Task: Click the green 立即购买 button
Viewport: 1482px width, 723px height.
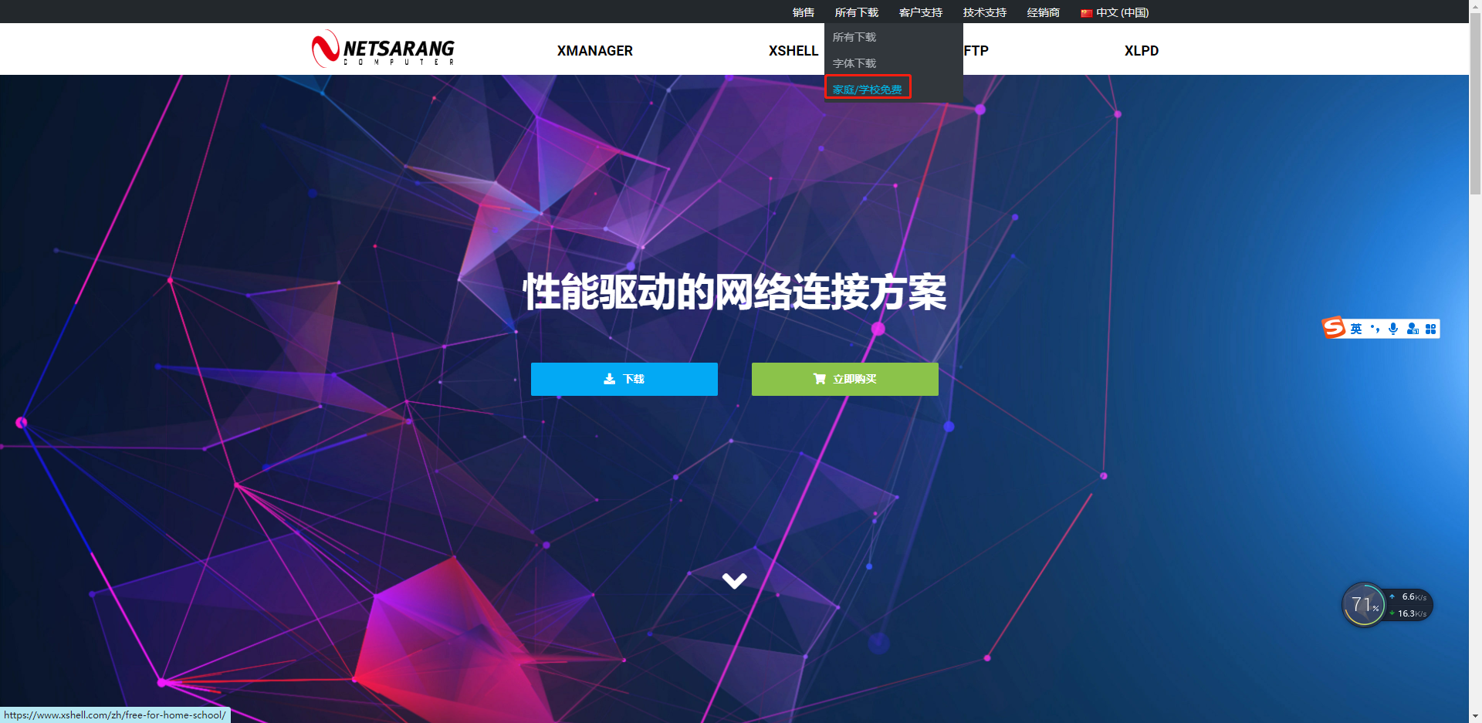Action: pyautogui.click(x=844, y=379)
